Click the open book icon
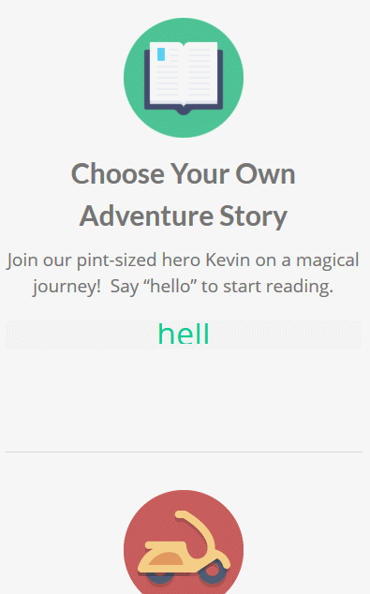This screenshot has height=594, width=370. pos(184,78)
